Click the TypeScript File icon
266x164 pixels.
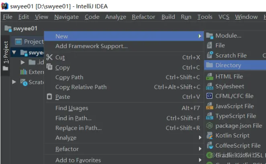210,116
